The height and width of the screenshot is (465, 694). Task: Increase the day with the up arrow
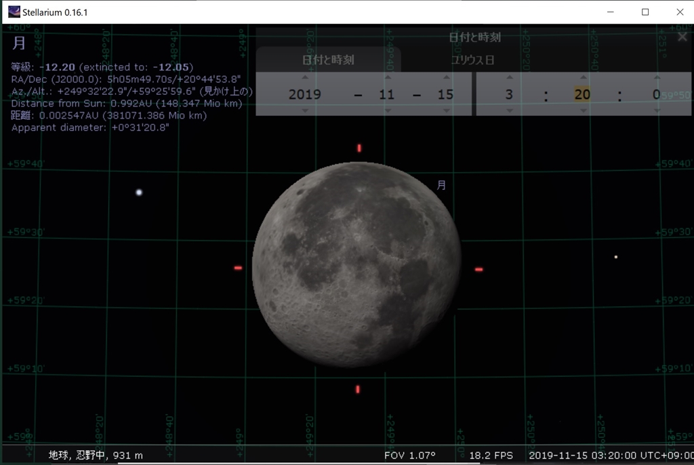click(x=447, y=77)
